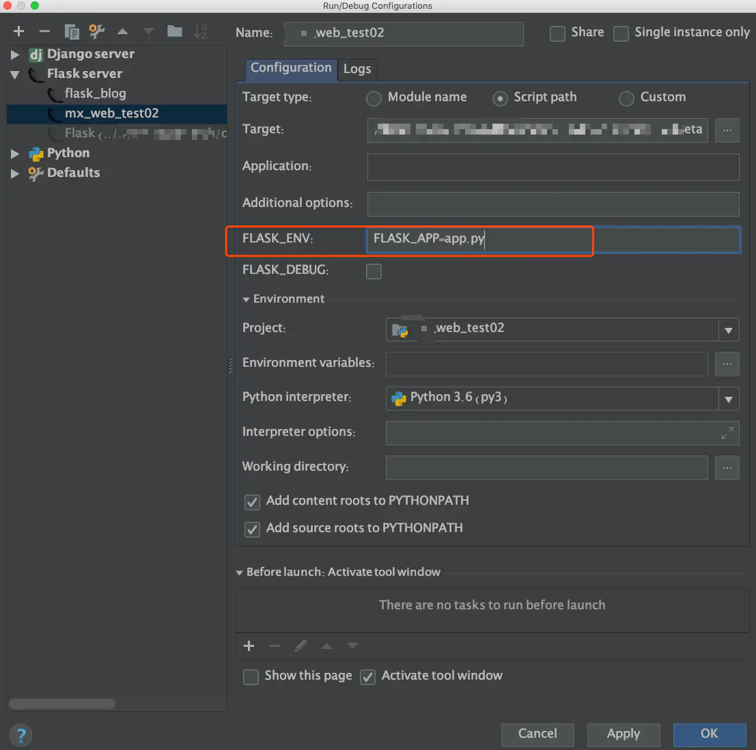Image resolution: width=756 pixels, height=750 pixels.
Task: Click the Working directory text field
Action: tap(547, 468)
